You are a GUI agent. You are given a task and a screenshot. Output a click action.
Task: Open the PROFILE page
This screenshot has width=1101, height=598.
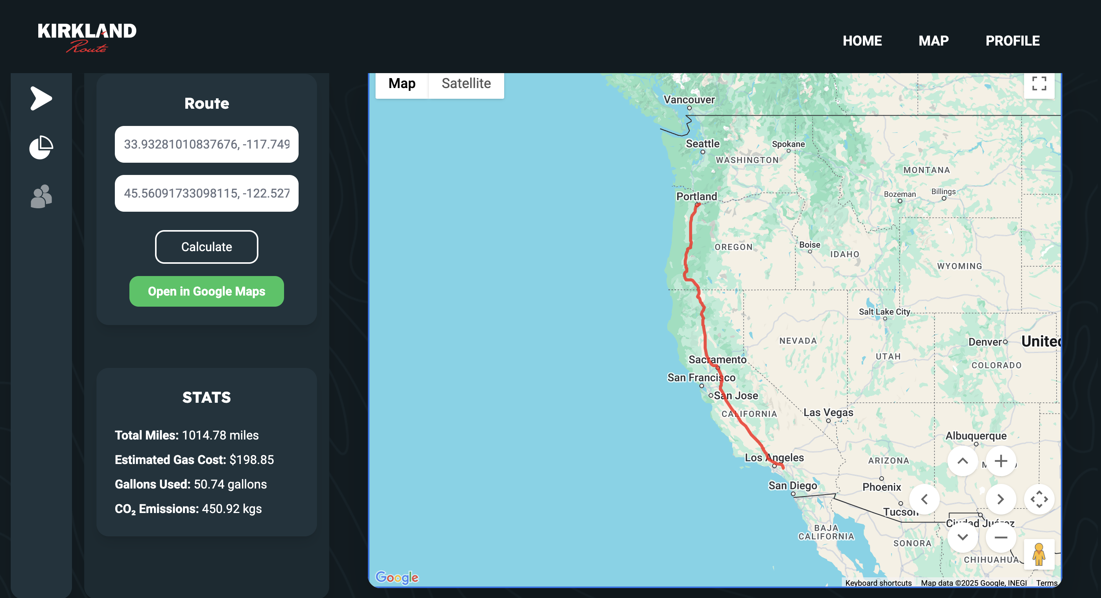1012,41
